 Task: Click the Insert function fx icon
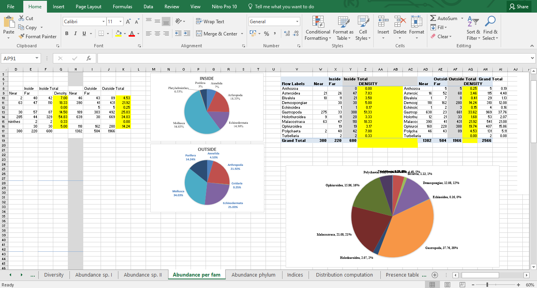click(89, 58)
